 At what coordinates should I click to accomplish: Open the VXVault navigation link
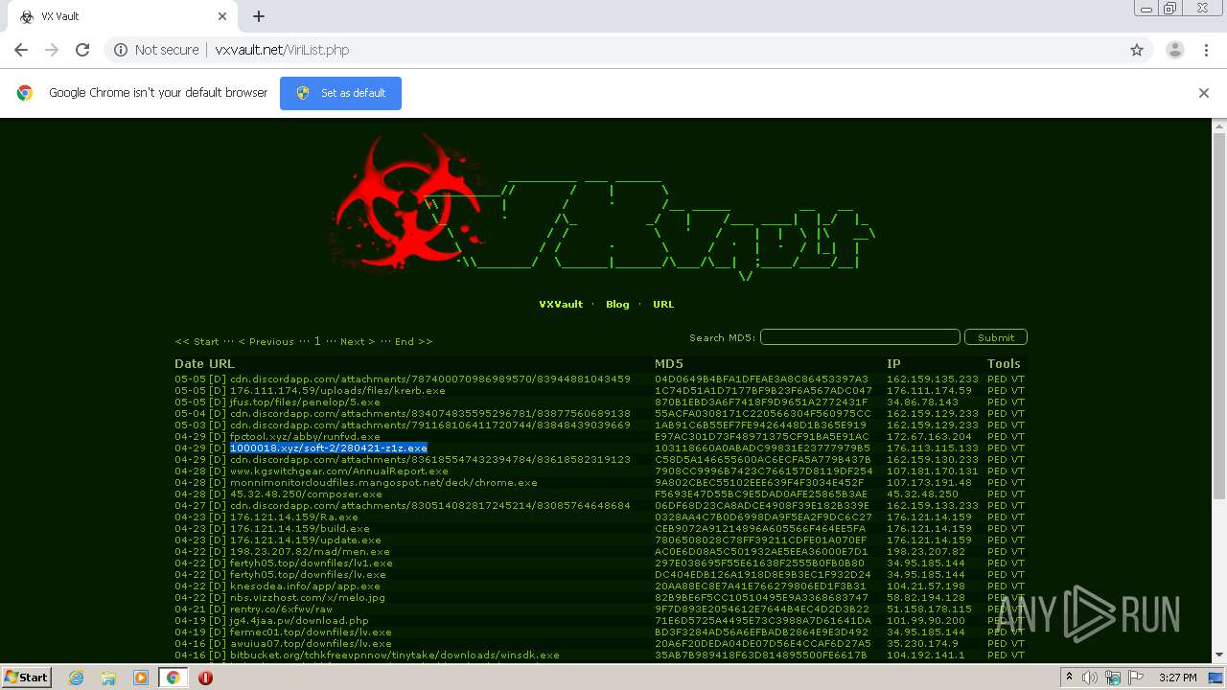click(x=561, y=304)
